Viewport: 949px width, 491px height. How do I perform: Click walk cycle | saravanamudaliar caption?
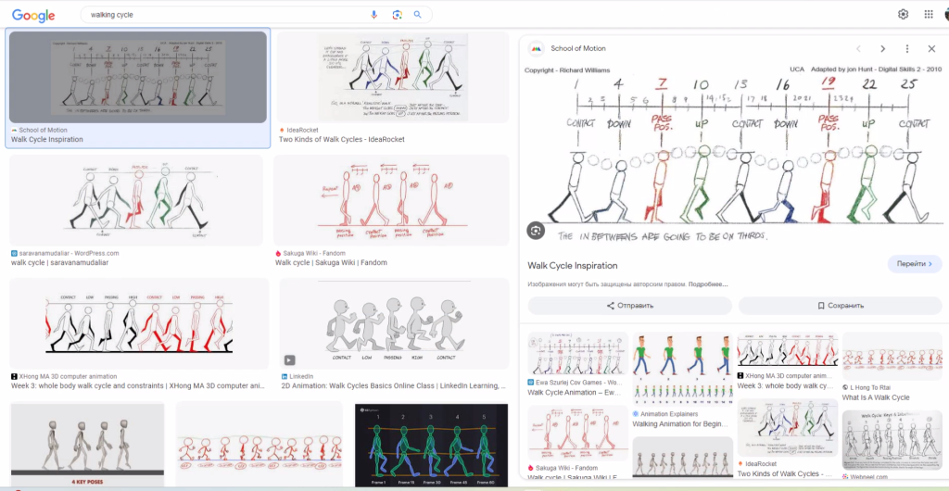[60, 263]
